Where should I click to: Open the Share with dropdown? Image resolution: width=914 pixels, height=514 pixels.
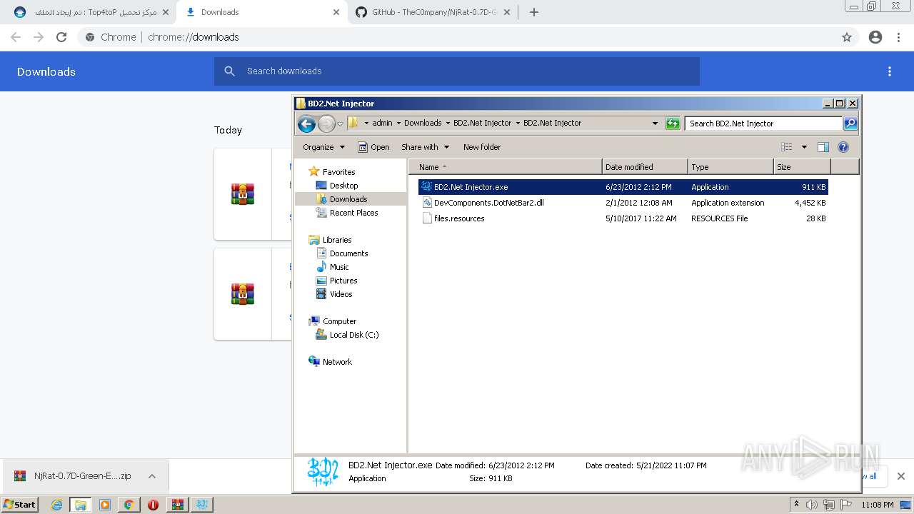(x=426, y=147)
